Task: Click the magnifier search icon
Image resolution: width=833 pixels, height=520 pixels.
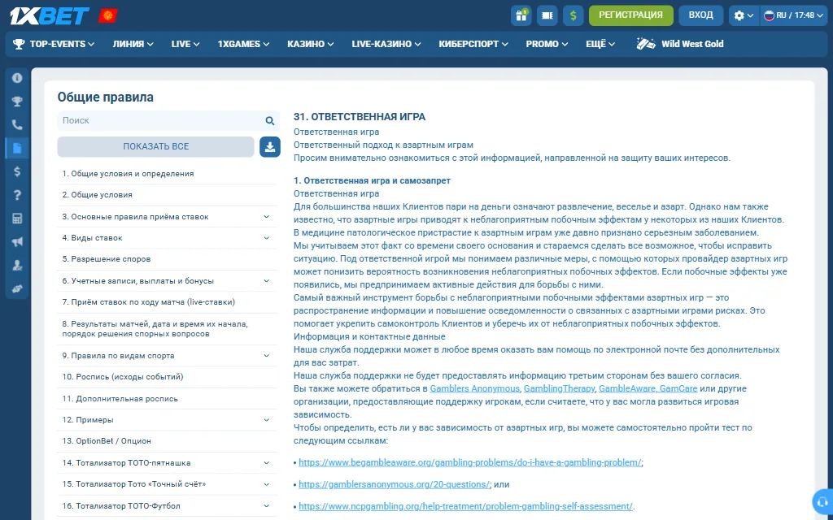Action: [270, 121]
